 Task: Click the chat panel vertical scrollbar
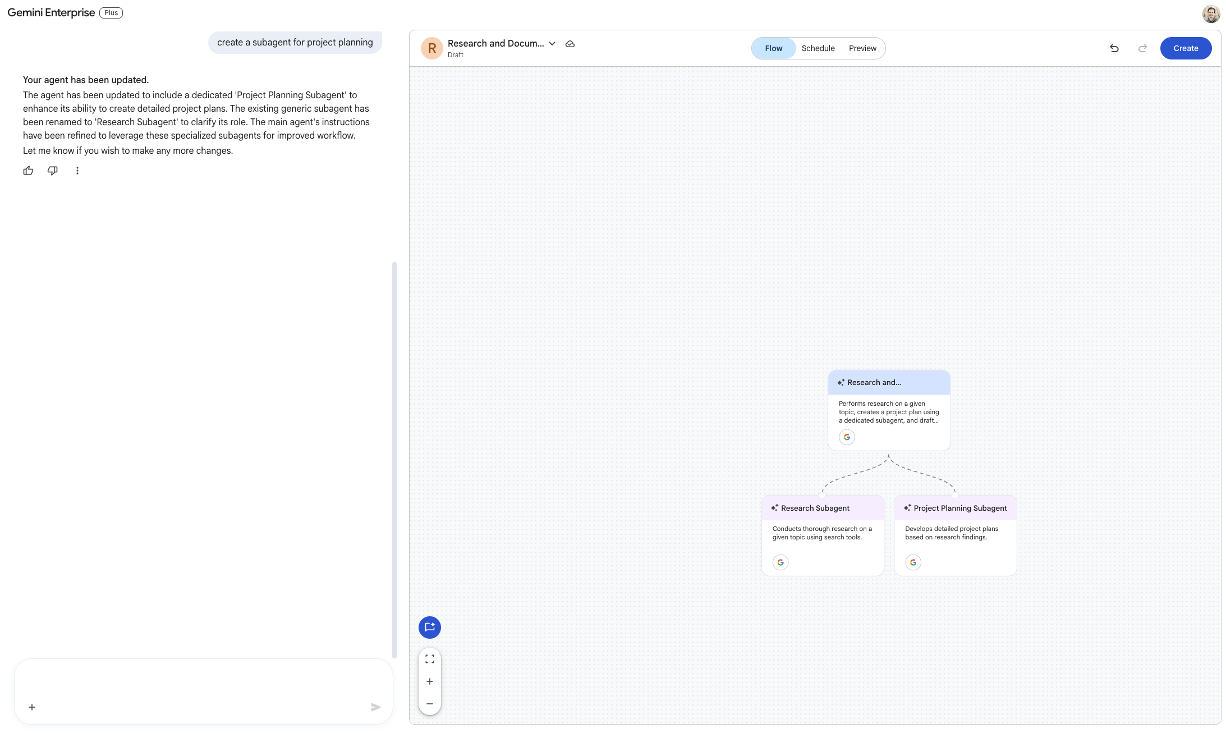pyautogui.click(x=394, y=460)
